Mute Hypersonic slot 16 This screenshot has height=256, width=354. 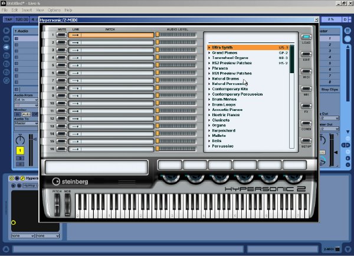pos(61,149)
